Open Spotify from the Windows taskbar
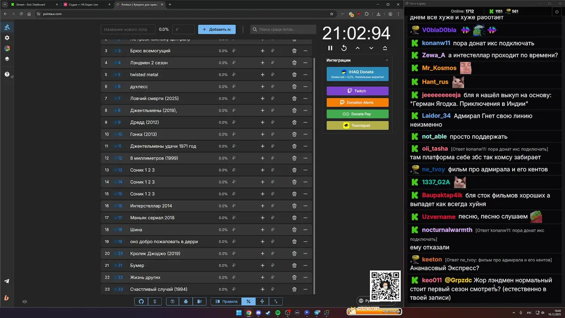The height and width of the screenshot is (318, 565). pyautogui.click(x=278, y=313)
